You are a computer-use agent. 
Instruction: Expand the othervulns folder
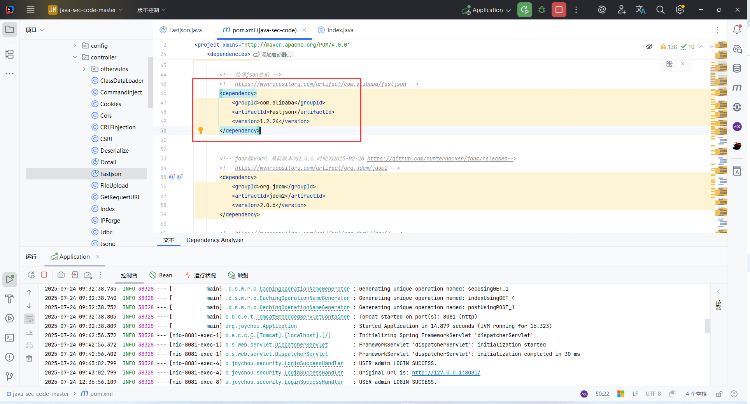point(84,69)
